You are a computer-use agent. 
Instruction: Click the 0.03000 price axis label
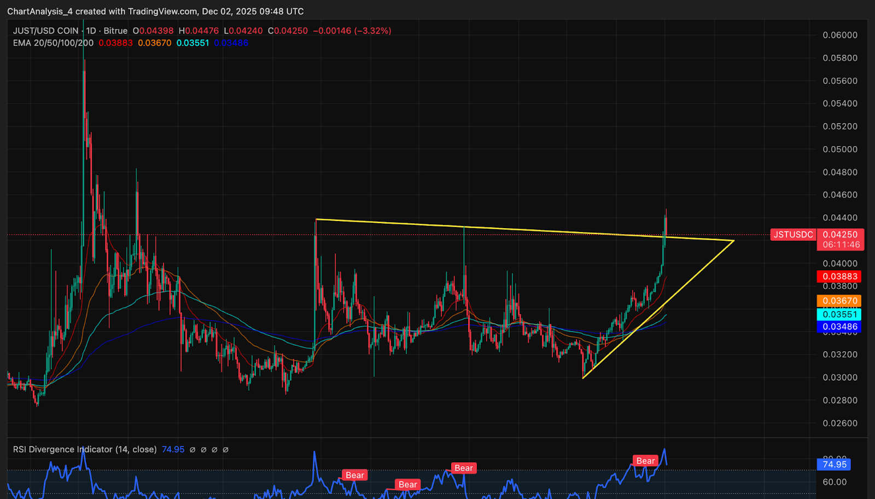point(840,378)
